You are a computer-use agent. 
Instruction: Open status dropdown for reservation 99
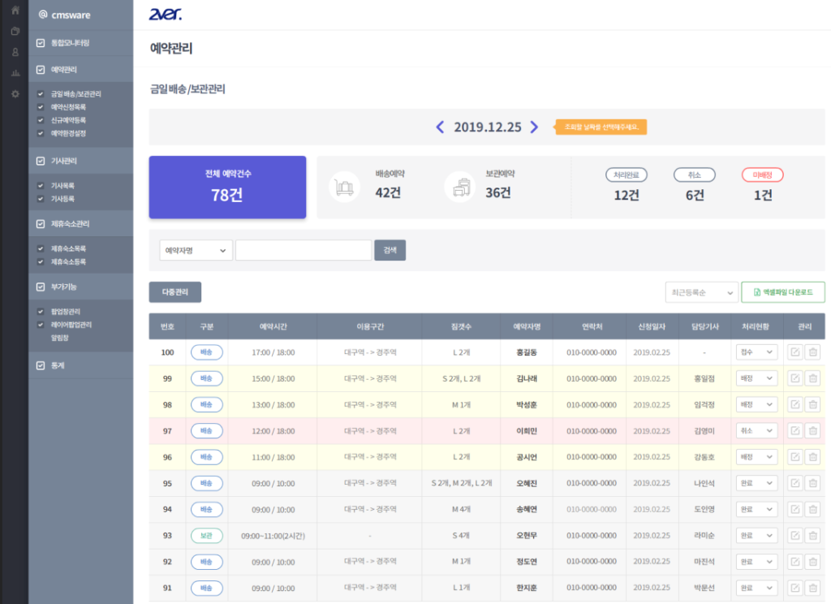pos(757,378)
